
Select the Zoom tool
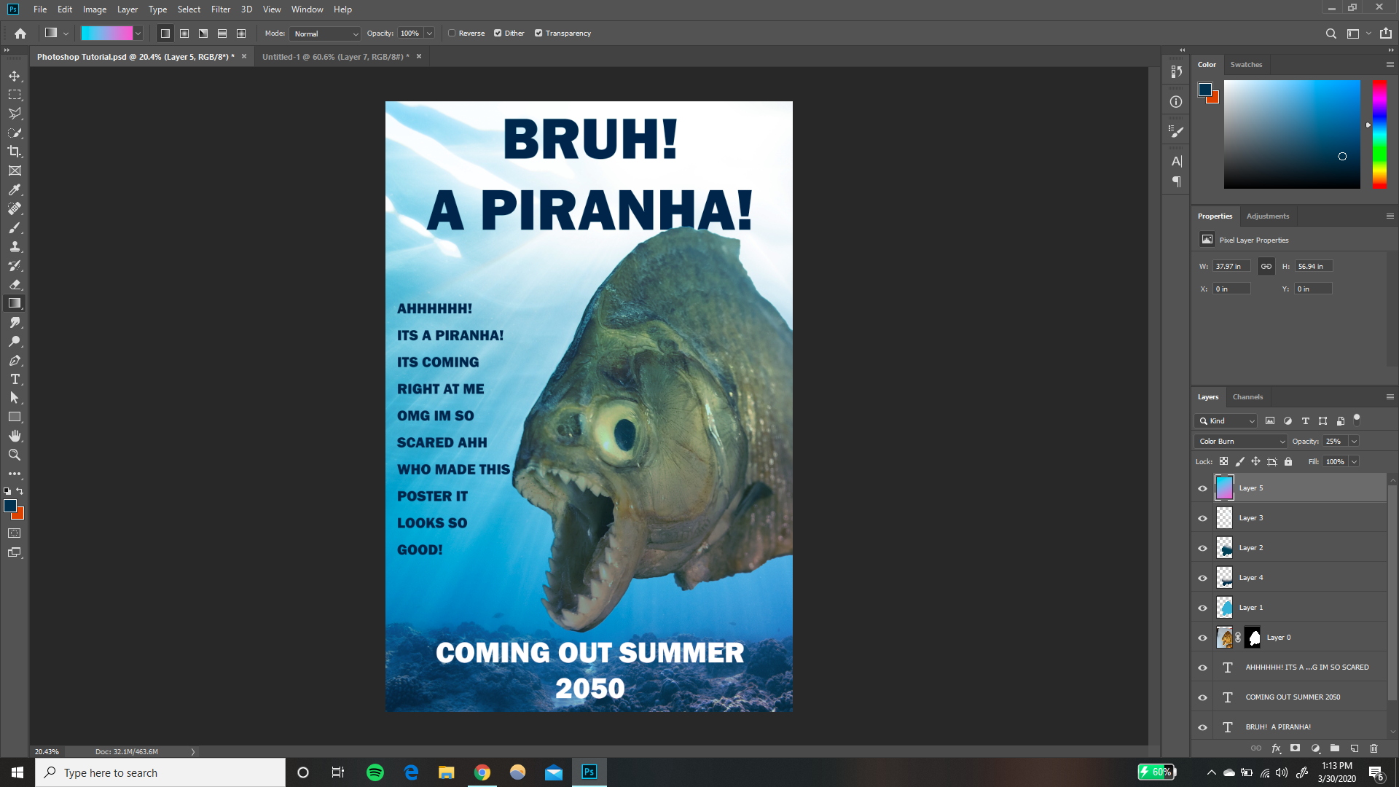(x=15, y=455)
